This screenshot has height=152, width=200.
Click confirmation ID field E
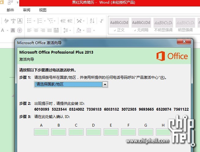pos(111,132)
